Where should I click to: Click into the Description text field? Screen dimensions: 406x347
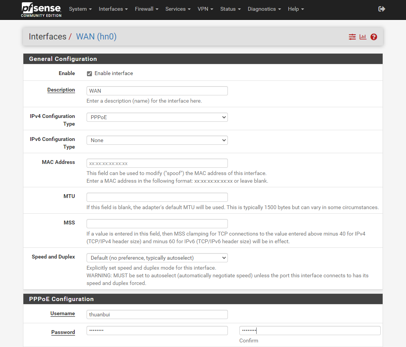point(157,91)
